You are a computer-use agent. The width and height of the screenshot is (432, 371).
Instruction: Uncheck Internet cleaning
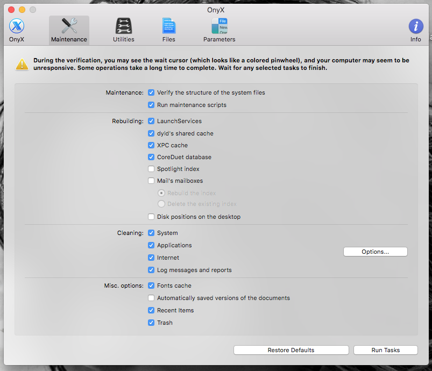click(151, 258)
